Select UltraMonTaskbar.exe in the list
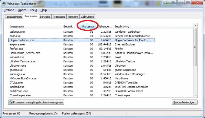Image resolution: width=205 pixels, height=118 pixels. tap(81, 61)
